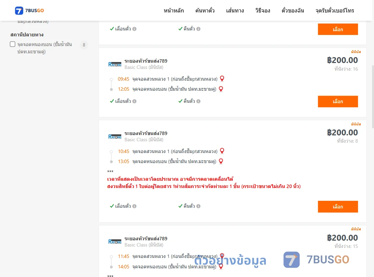The width and height of the screenshot is (374, 277).
Task: Click green check beside เลื่อนตั๋ว in 09:45 card
Action: [112, 101]
